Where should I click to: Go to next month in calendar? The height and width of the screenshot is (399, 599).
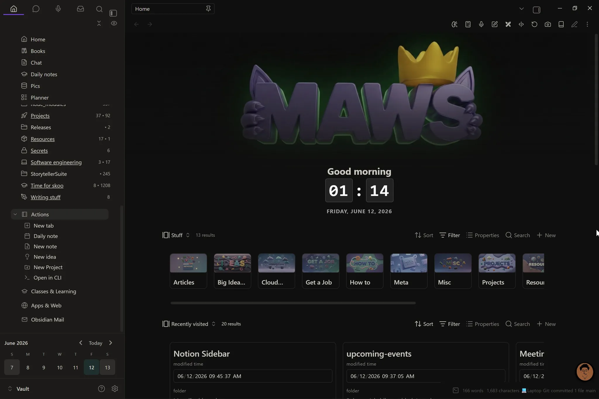111,343
